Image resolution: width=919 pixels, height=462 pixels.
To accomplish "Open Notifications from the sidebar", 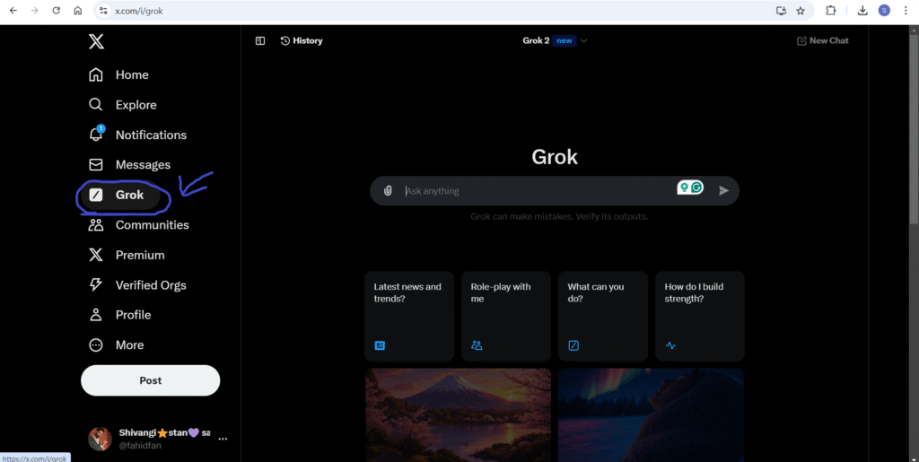I will click(137, 135).
